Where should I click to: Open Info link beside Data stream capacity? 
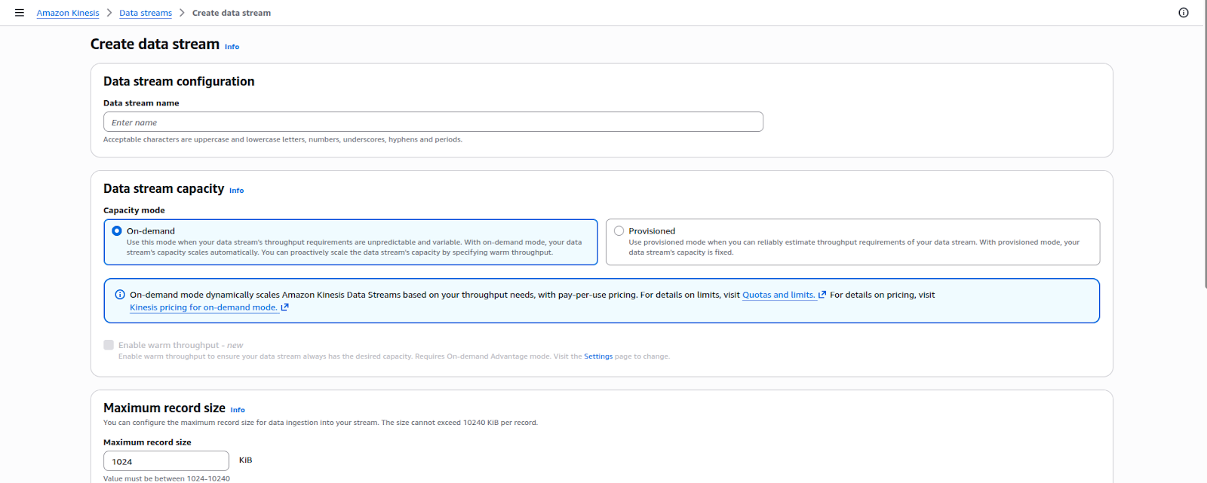click(x=236, y=191)
